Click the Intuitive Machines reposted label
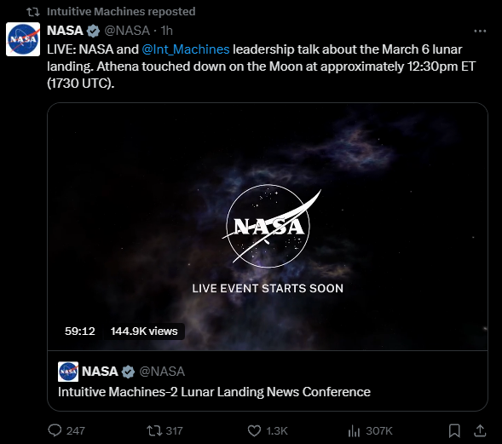 [x=121, y=12]
